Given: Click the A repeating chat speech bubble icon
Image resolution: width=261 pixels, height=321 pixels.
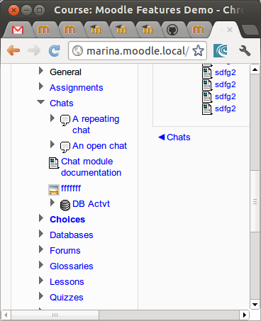Looking at the screenshot, I should pyautogui.click(x=65, y=120).
